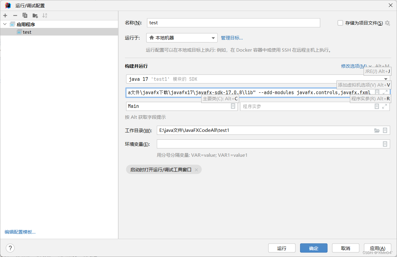The width and height of the screenshot is (397, 257).
Task: Browse for the main class
Action: coord(233,106)
